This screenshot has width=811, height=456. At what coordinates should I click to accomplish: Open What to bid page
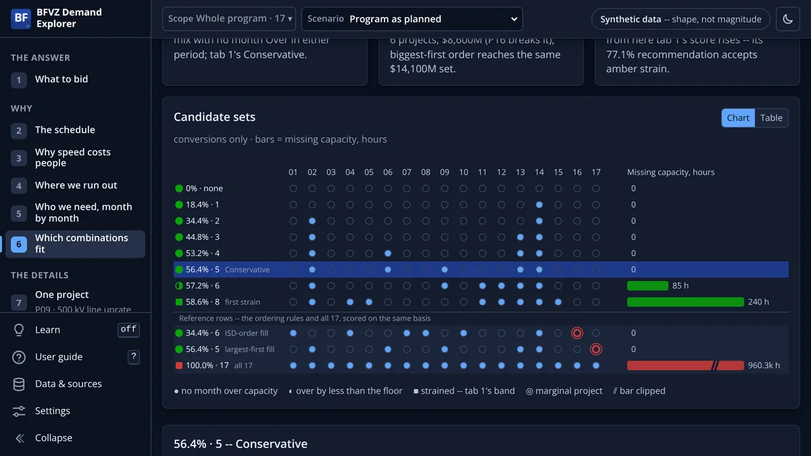pos(75,80)
